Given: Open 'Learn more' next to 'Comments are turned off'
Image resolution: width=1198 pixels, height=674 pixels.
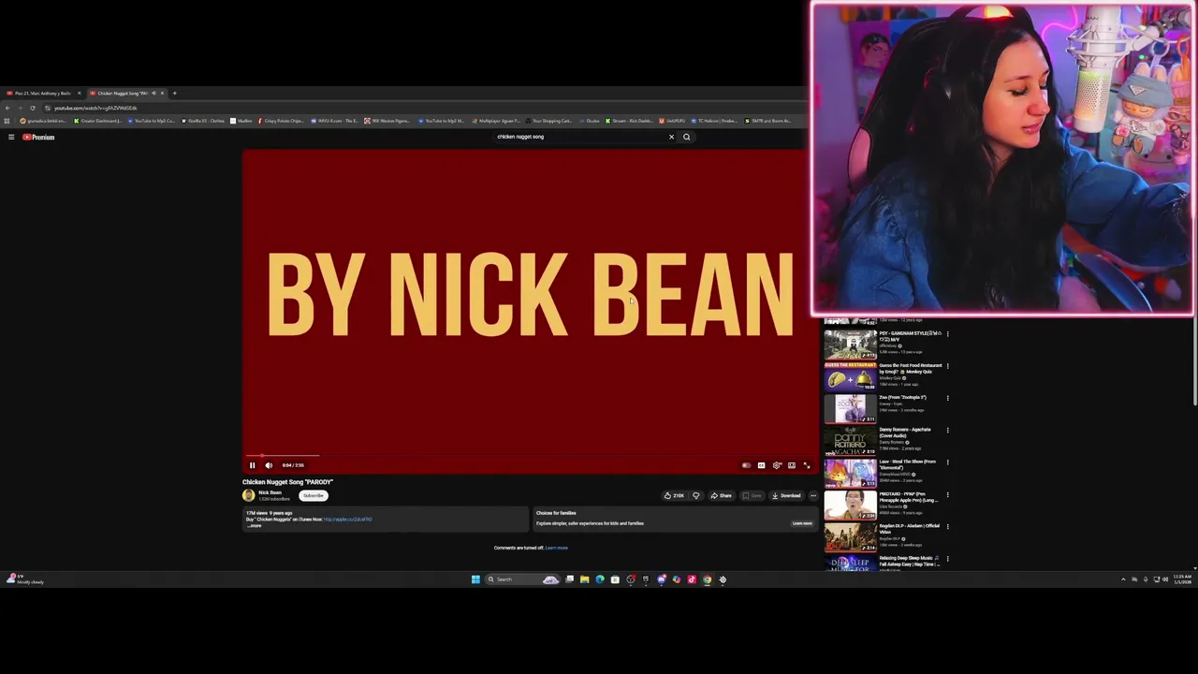Looking at the screenshot, I should click(x=557, y=548).
